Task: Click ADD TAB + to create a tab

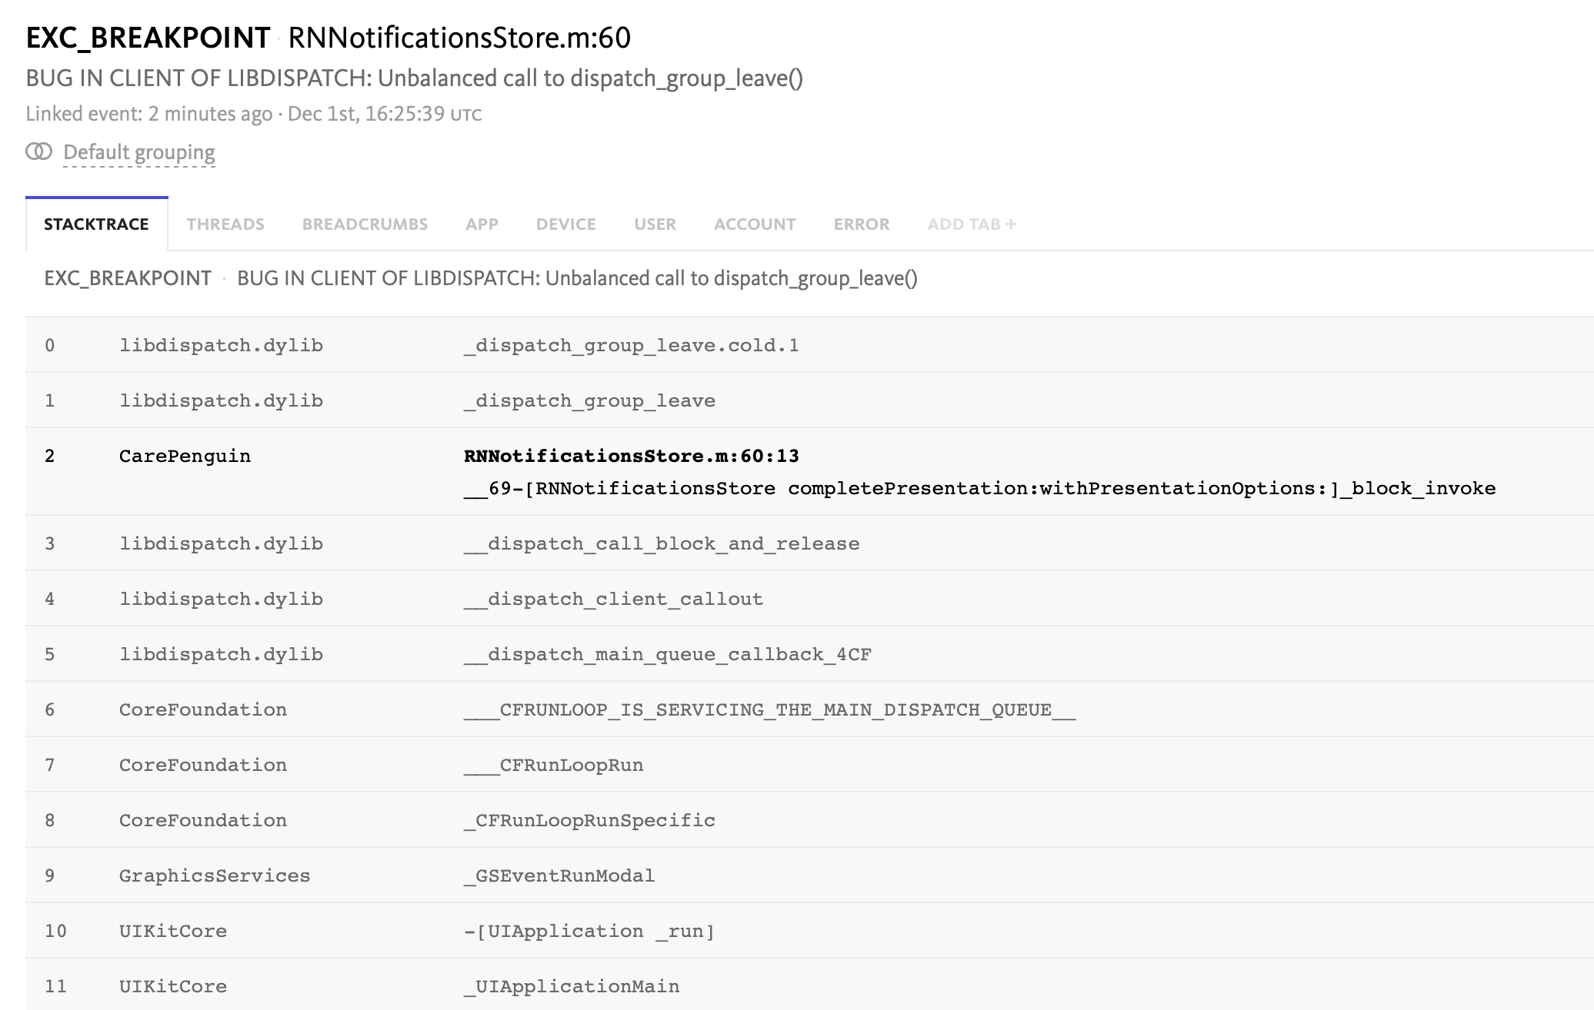Action: (x=971, y=224)
